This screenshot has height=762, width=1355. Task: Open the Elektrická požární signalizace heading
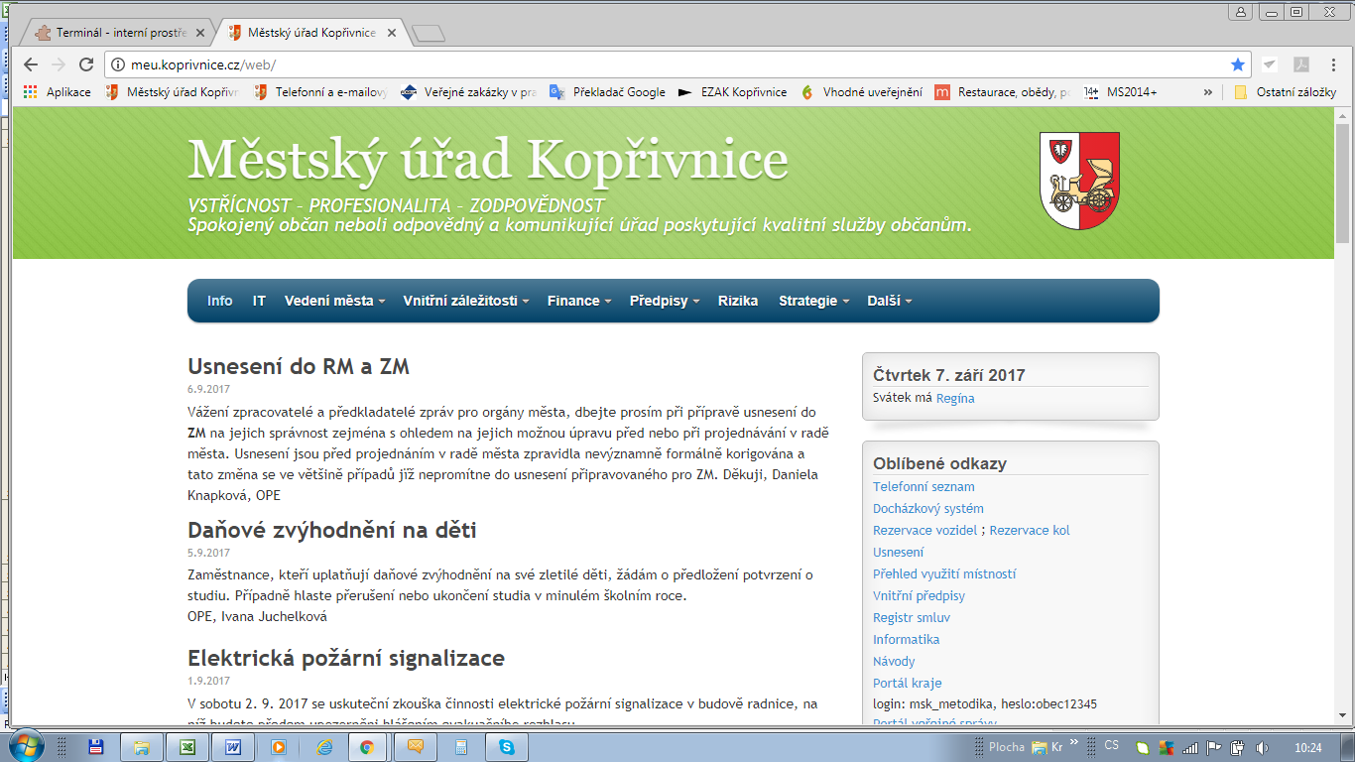(346, 659)
